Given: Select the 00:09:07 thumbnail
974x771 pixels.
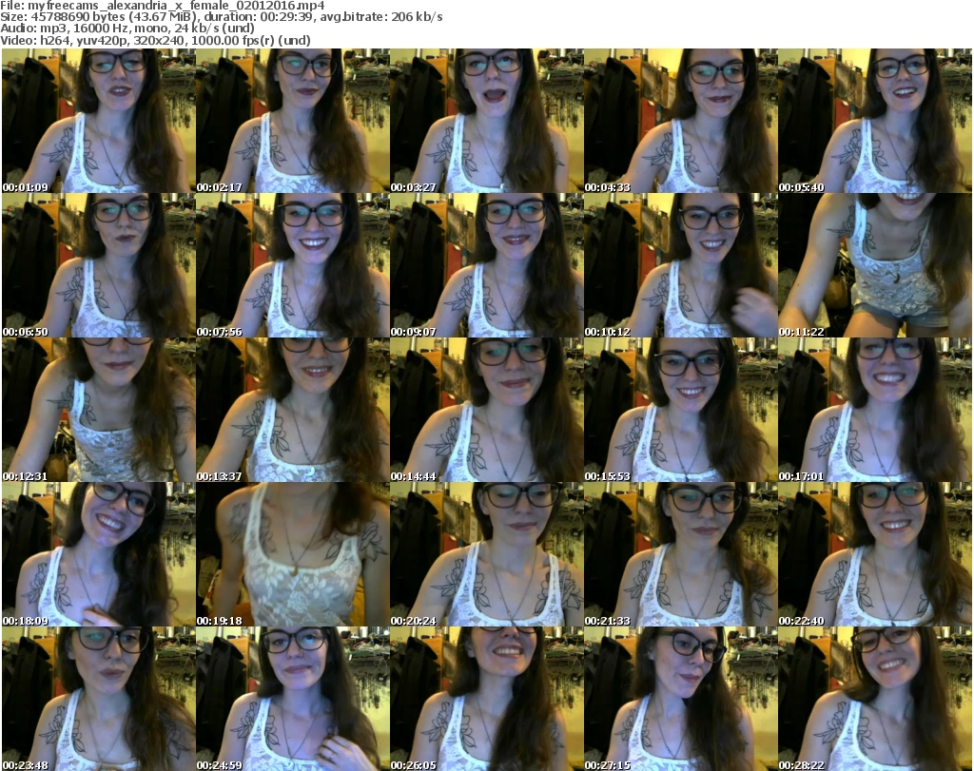Looking at the screenshot, I should 486,265.
